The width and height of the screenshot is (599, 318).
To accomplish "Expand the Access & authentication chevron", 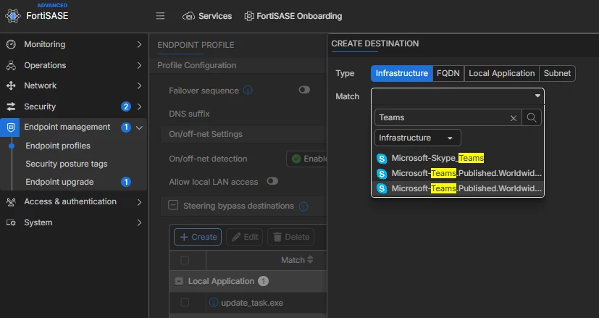I will [140, 202].
